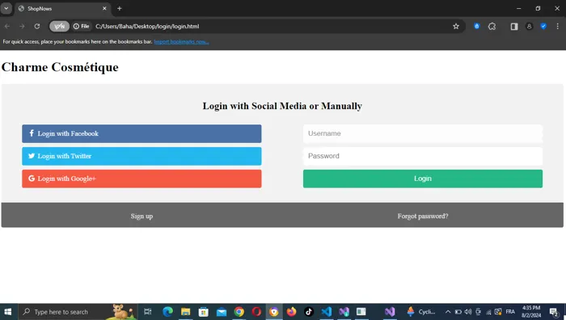The image size is (566, 320).
Task: Launch Google Chrome from taskbar
Action: 239,312
